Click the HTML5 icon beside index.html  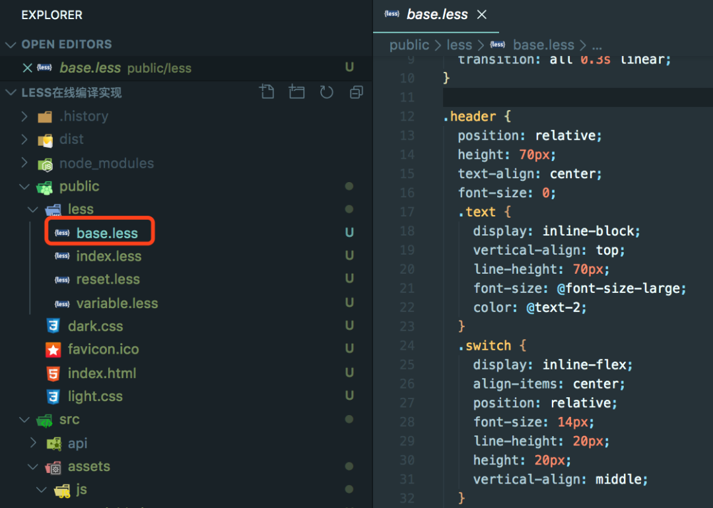click(53, 373)
